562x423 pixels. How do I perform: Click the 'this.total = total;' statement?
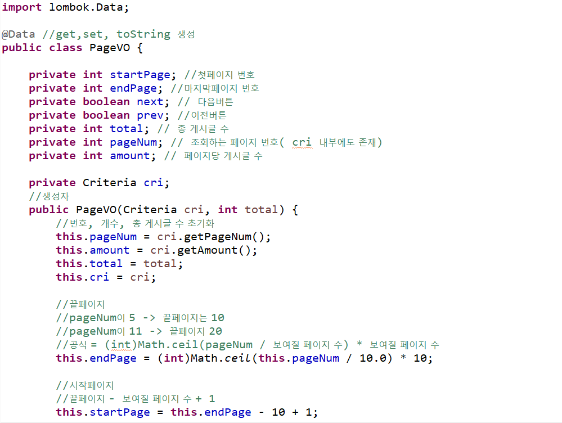tap(119, 264)
